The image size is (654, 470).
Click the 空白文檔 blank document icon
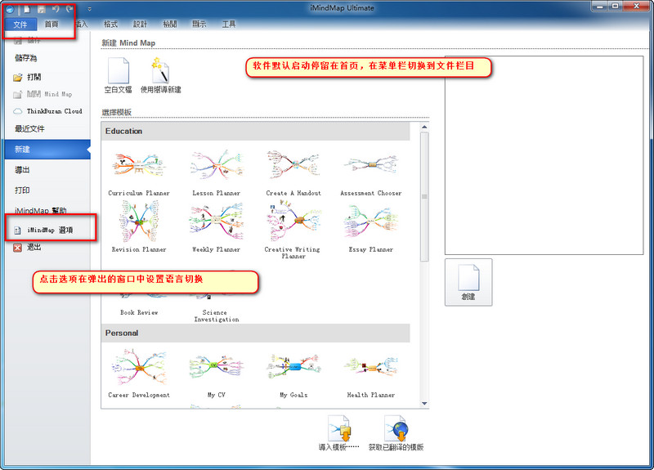(x=119, y=71)
